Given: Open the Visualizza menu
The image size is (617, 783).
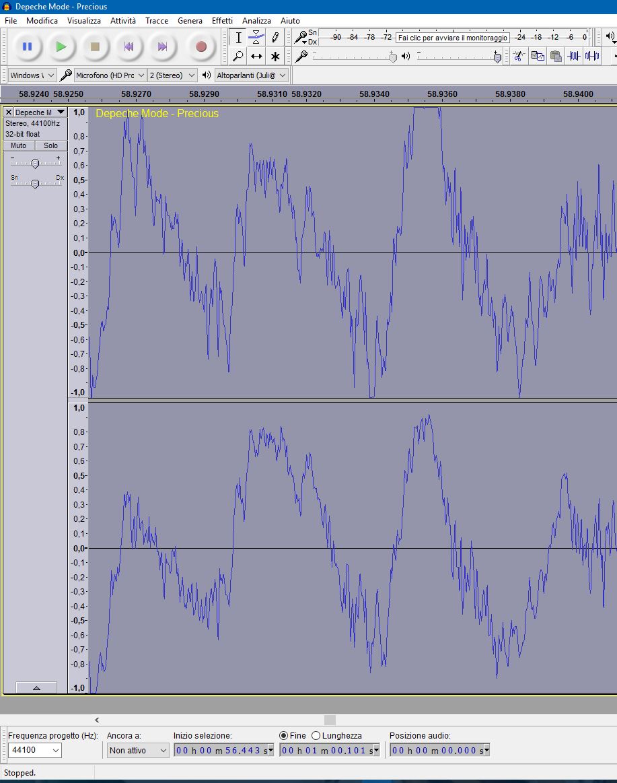Looking at the screenshot, I should pos(84,20).
